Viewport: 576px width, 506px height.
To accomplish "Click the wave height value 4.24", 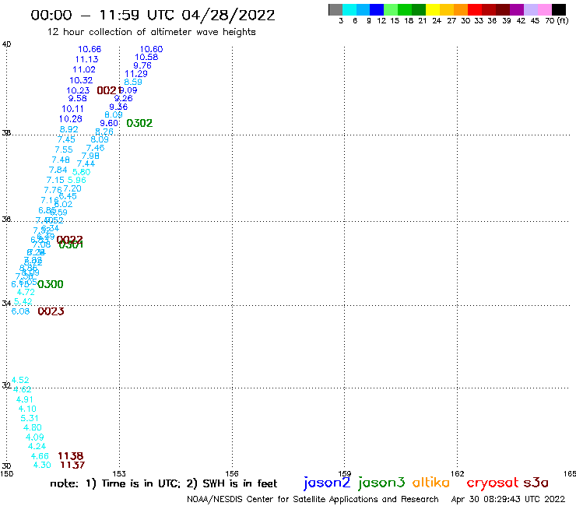I will 37,447.
